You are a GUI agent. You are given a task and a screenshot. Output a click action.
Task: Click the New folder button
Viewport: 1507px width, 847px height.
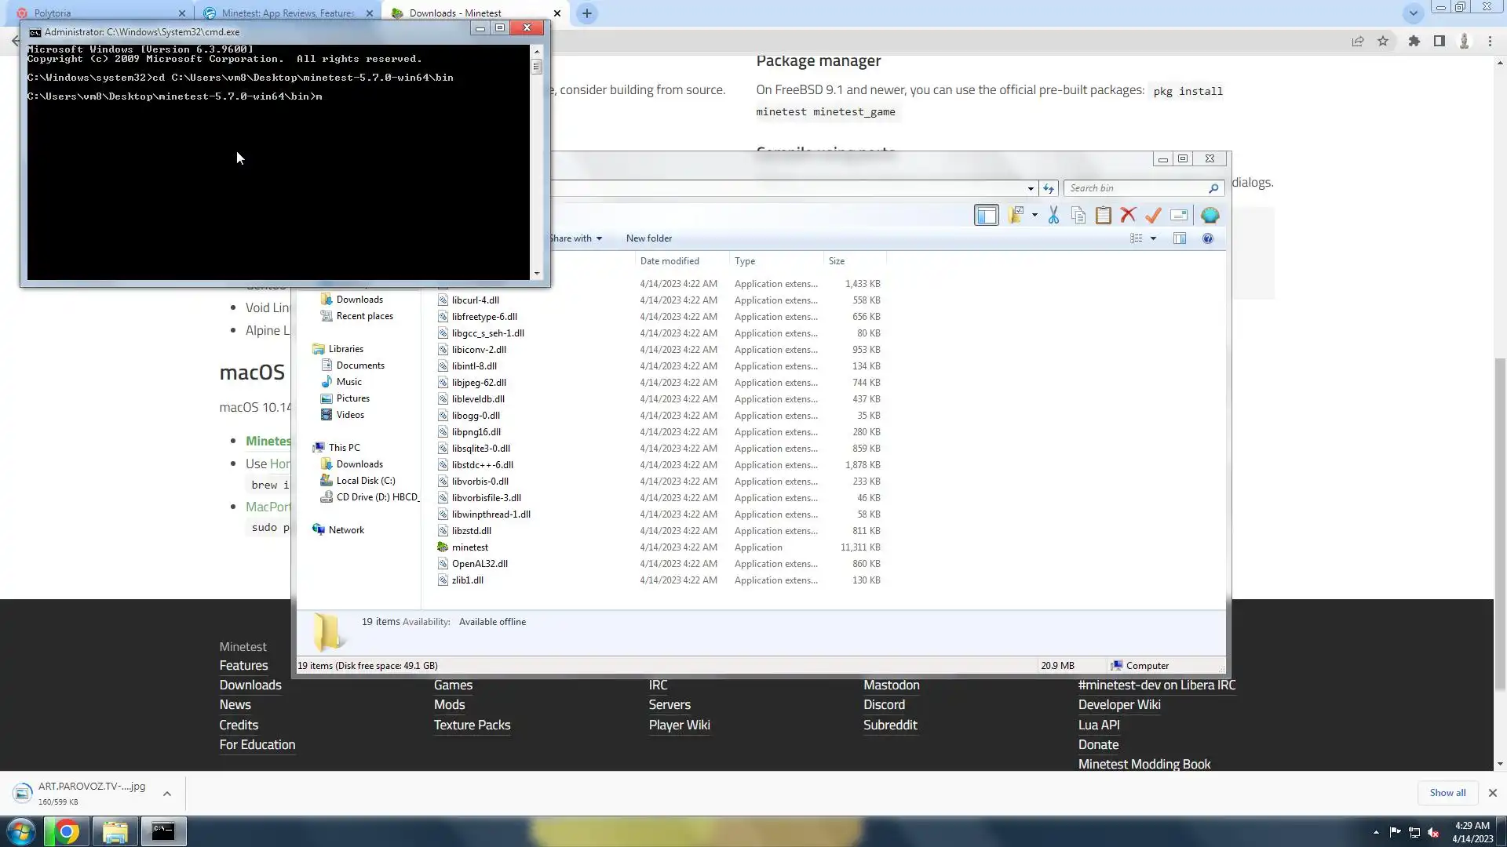(648, 238)
